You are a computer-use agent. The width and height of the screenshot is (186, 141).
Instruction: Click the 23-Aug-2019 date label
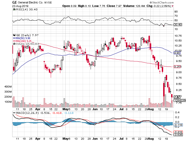pos(20,6)
